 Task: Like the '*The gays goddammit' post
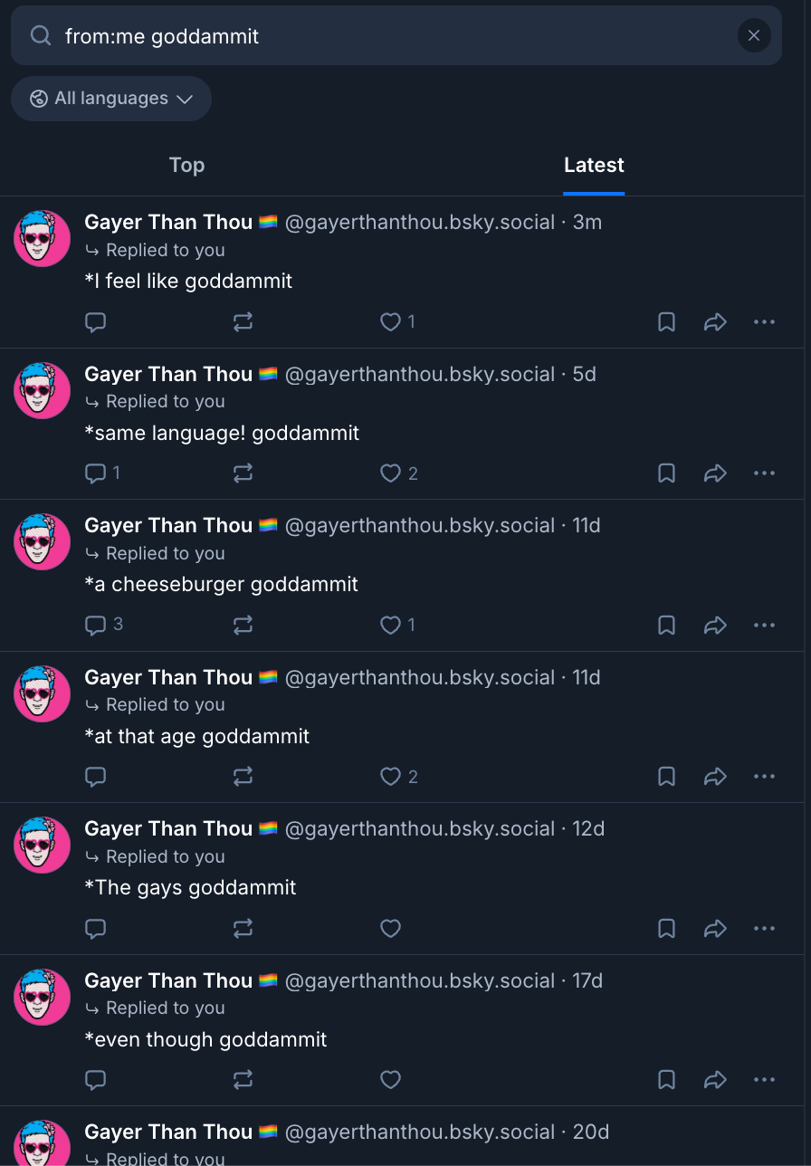tap(391, 928)
